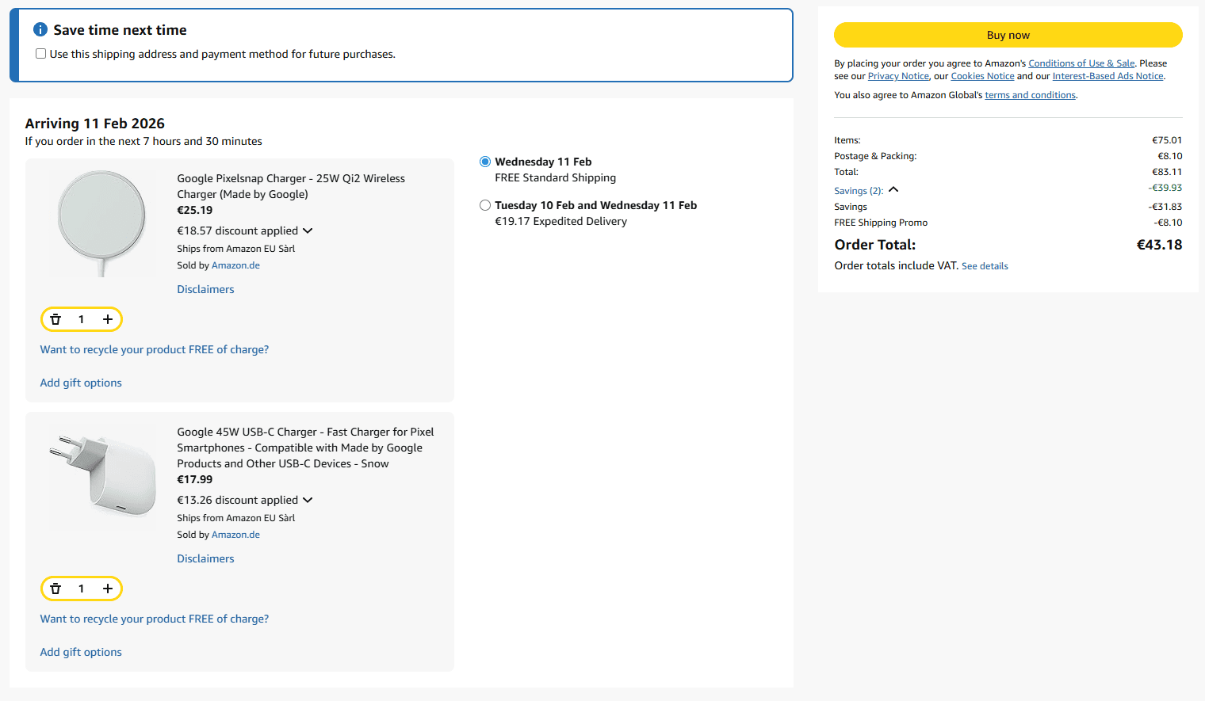Click the info icon beside Save time next time
The image size is (1205, 701).
pos(40,29)
